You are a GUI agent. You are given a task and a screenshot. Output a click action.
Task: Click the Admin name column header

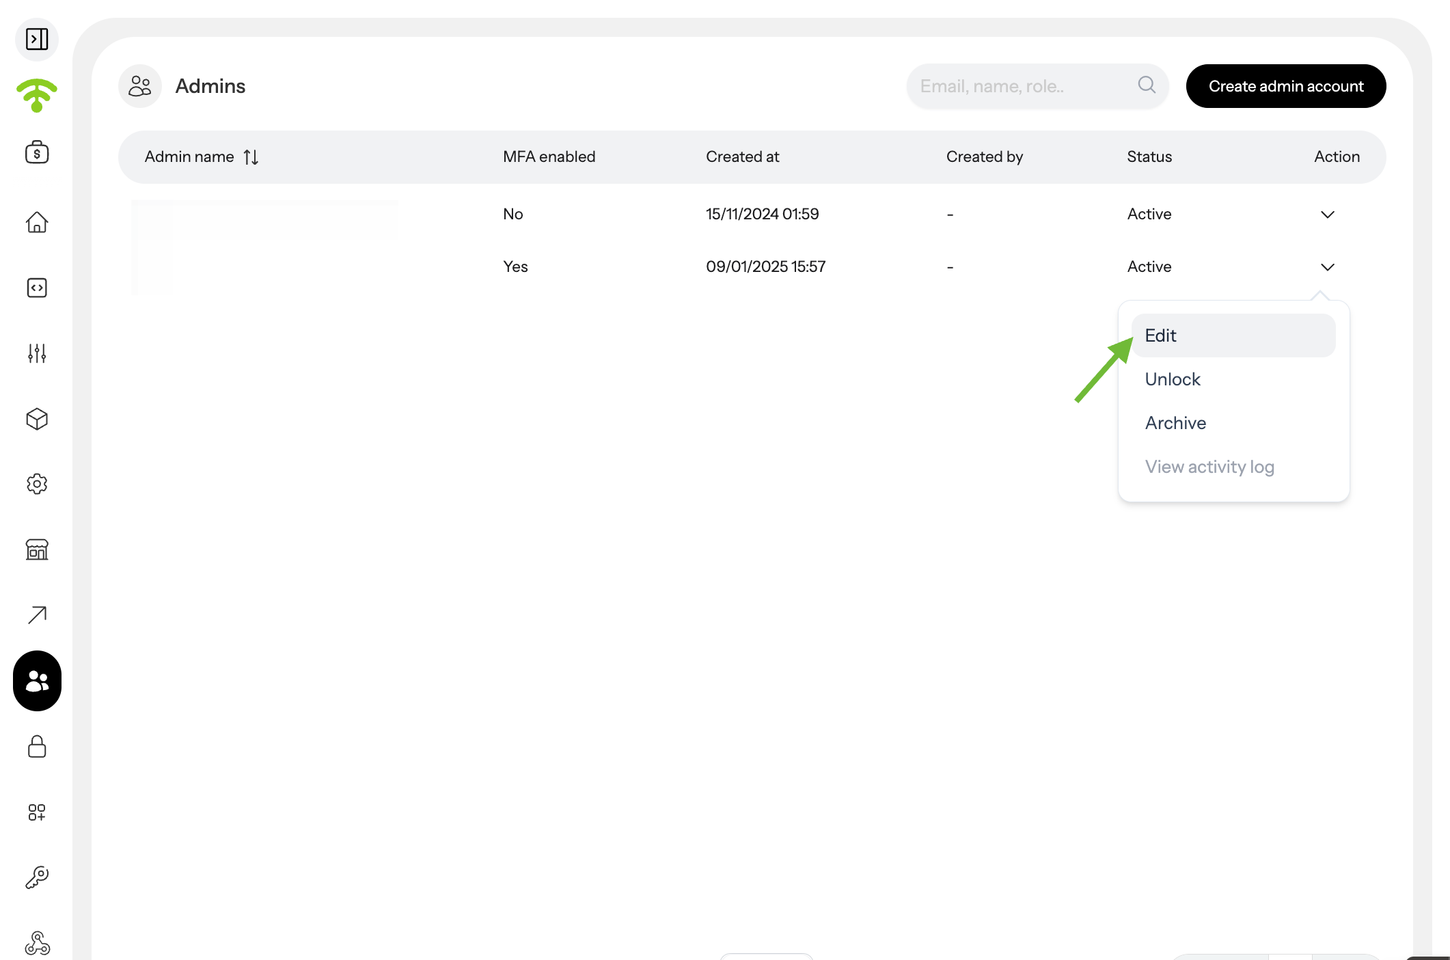[x=189, y=156]
